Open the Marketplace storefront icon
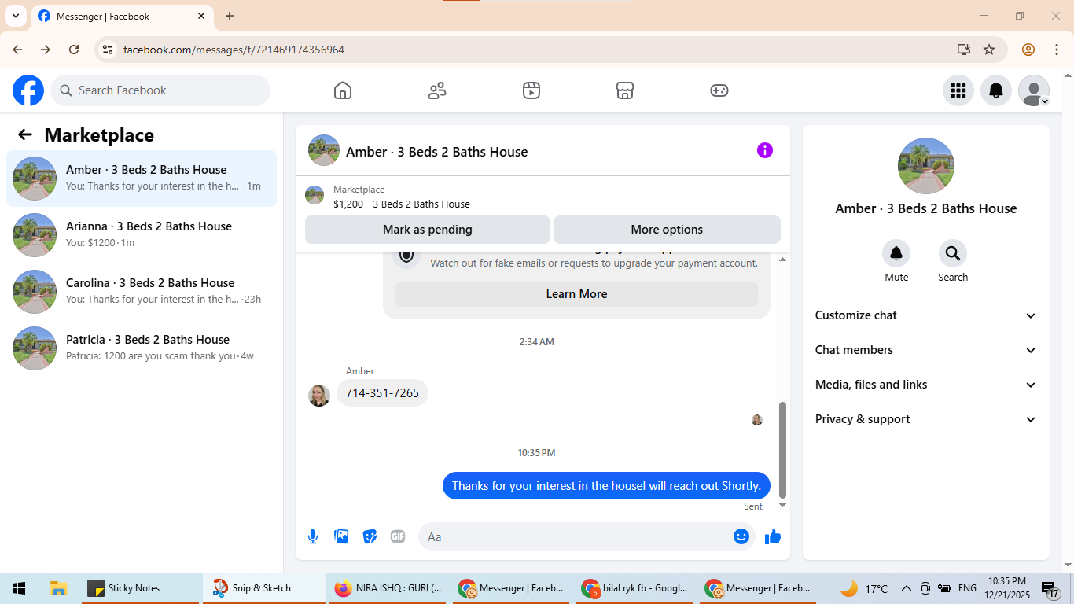Screen dimensions: 1074x604 [625, 90]
